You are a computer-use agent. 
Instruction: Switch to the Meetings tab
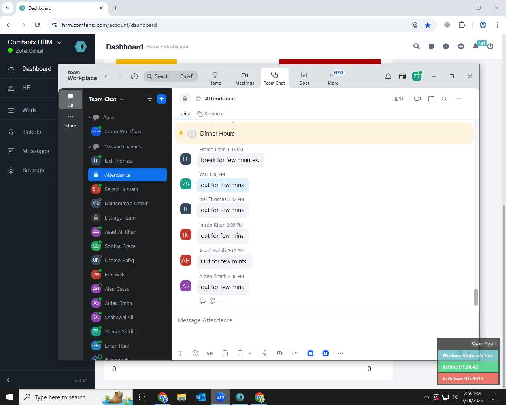pyautogui.click(x=245, y=78)
